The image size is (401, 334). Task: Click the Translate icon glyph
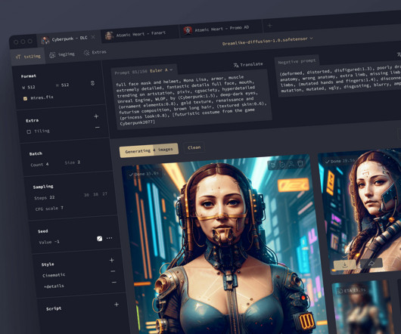tap(236, 66)
